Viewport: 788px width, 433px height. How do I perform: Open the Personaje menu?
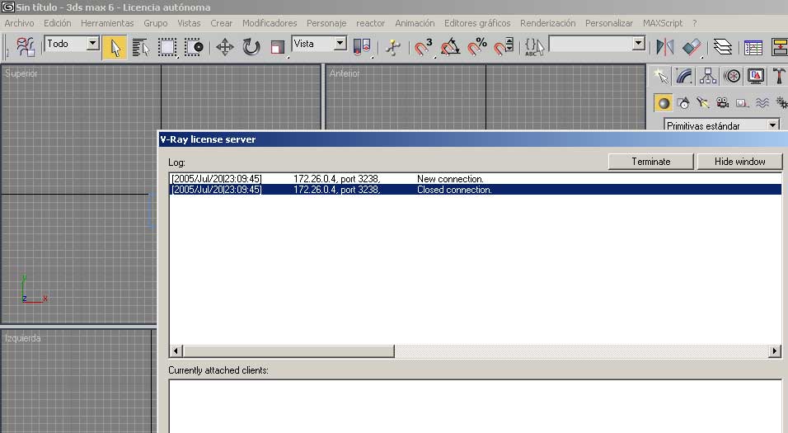(x=326, y=23)
